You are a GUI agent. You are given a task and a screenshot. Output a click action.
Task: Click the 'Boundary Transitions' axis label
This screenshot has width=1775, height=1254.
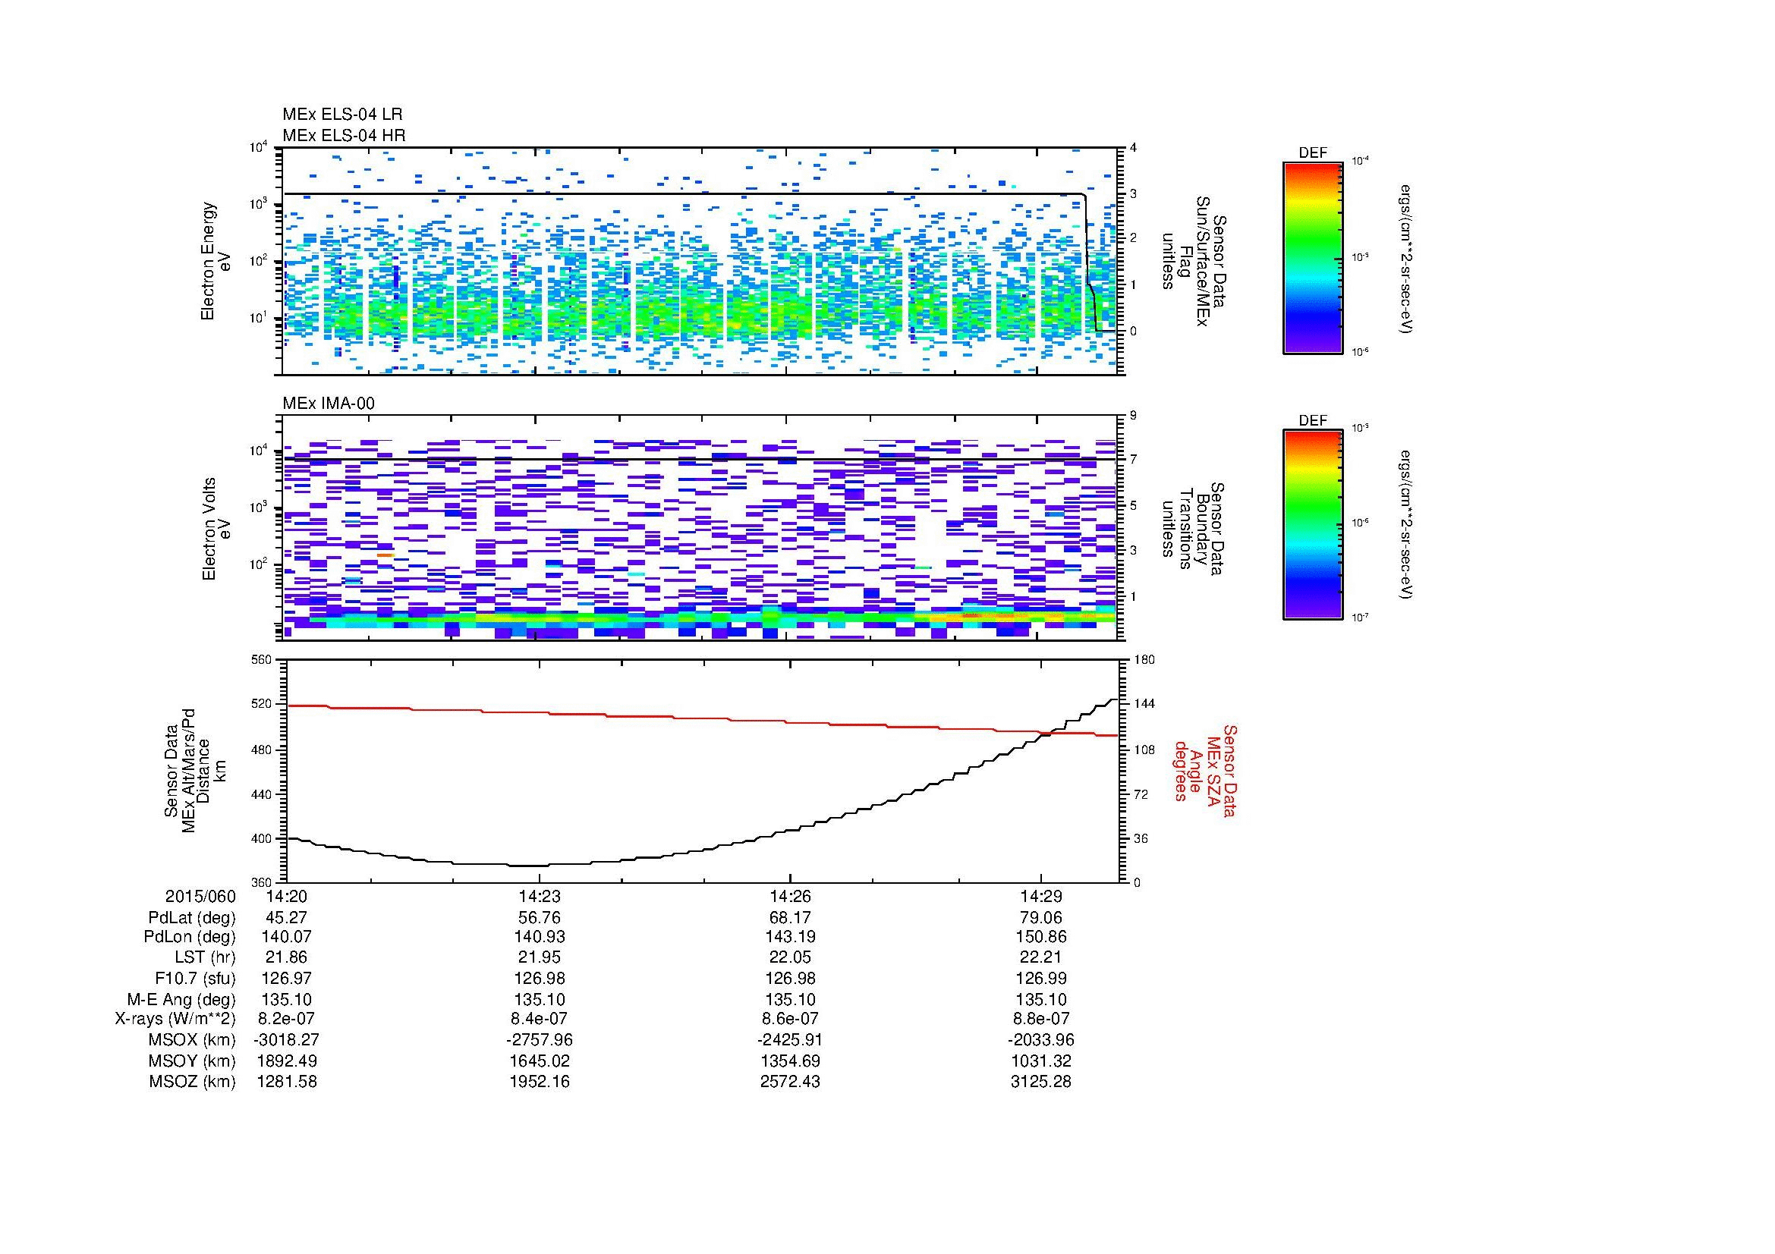point(1193,529)
